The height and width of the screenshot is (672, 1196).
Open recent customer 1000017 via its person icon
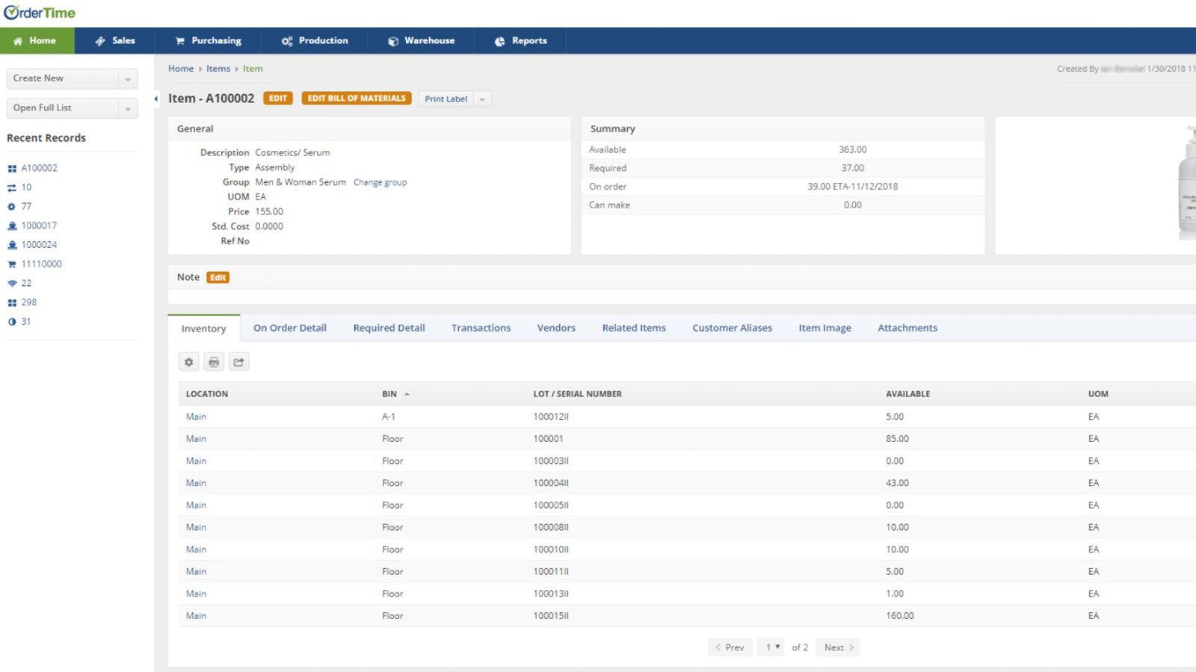click(11, 225)
